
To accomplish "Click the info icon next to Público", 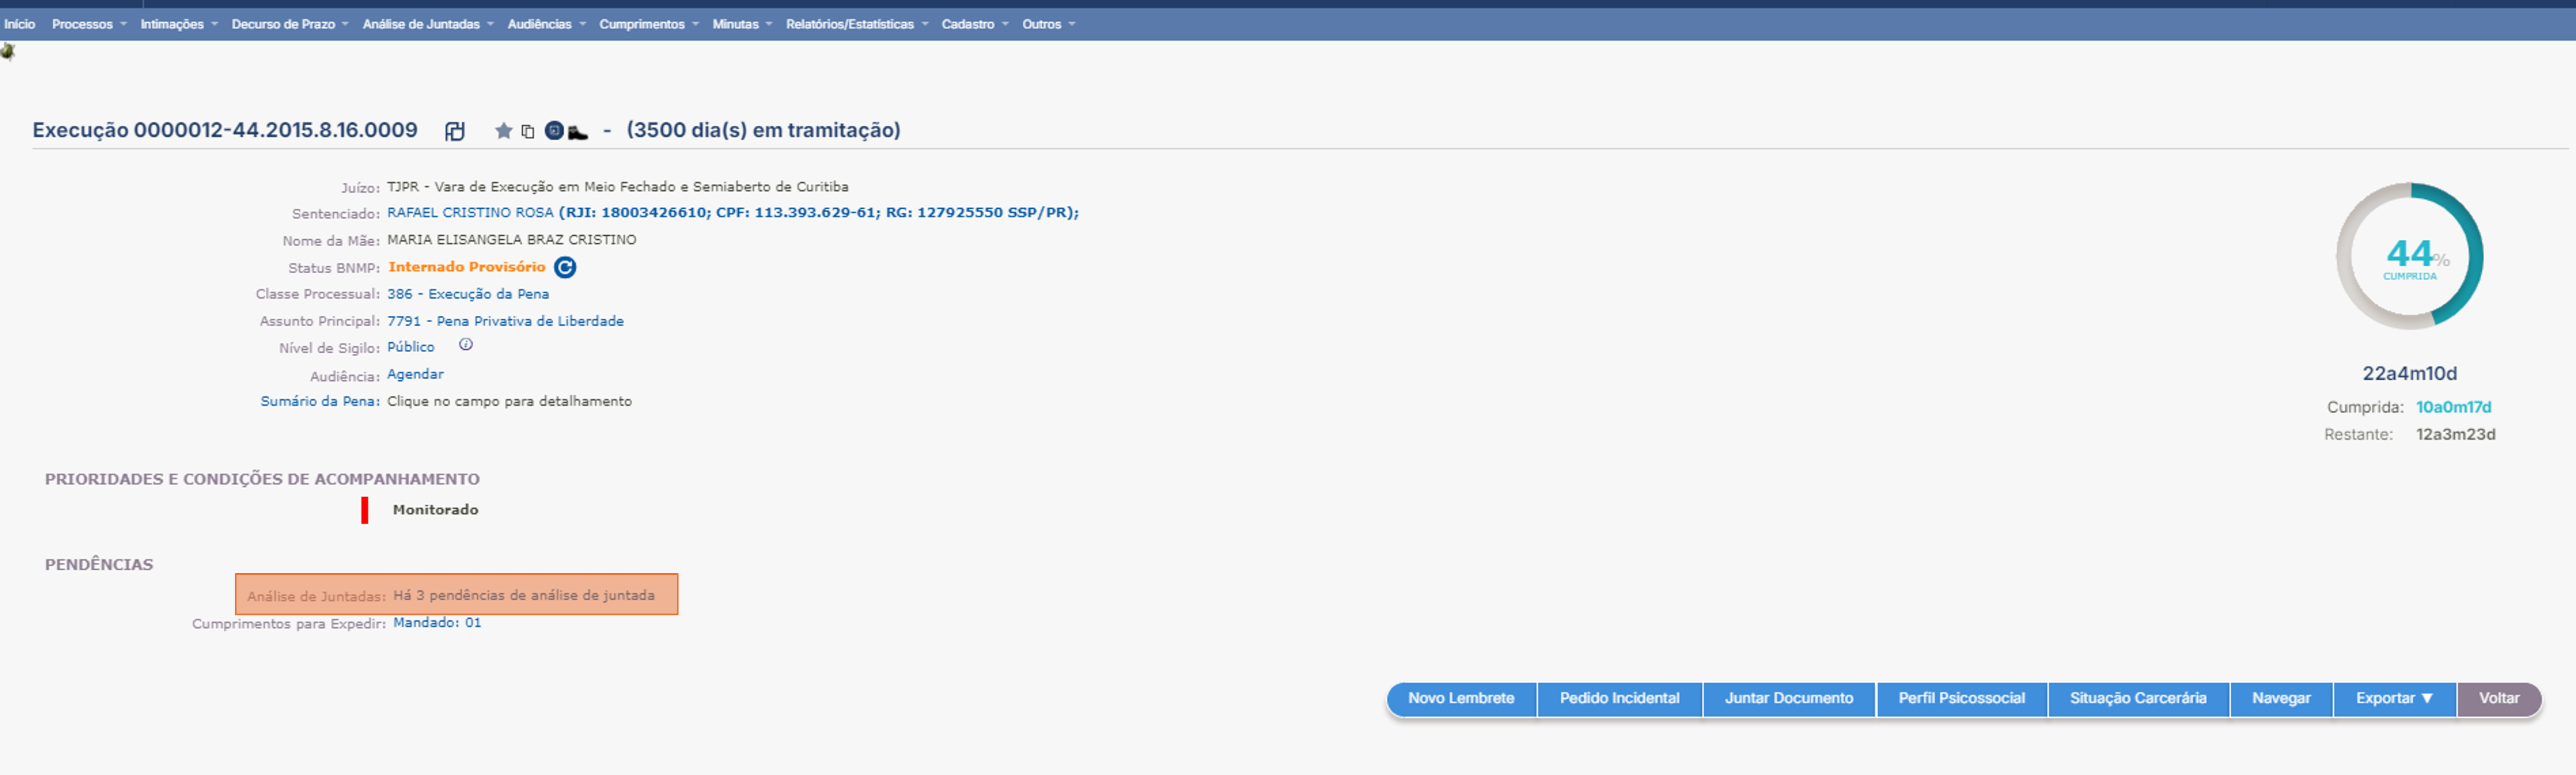I will coord(466,345).
